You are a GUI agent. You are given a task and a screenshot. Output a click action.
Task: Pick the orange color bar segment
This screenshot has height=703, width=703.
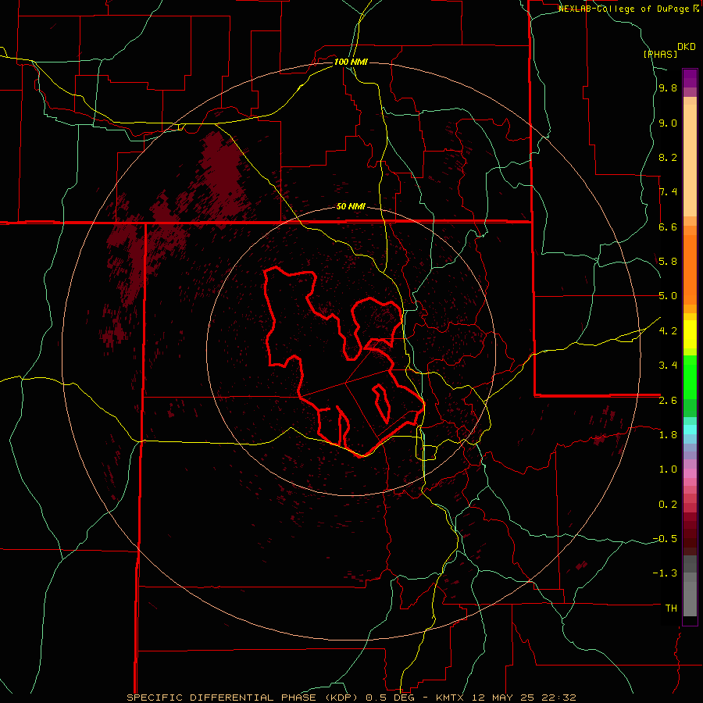pos(690,269)
